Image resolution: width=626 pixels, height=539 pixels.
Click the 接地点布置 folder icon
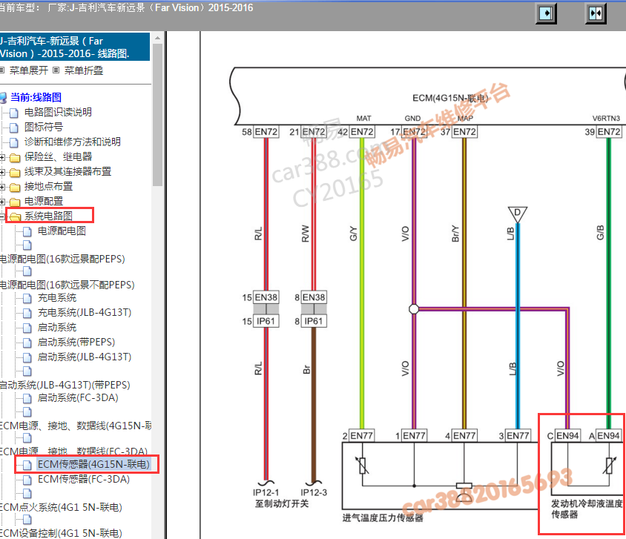pos(15,187)
